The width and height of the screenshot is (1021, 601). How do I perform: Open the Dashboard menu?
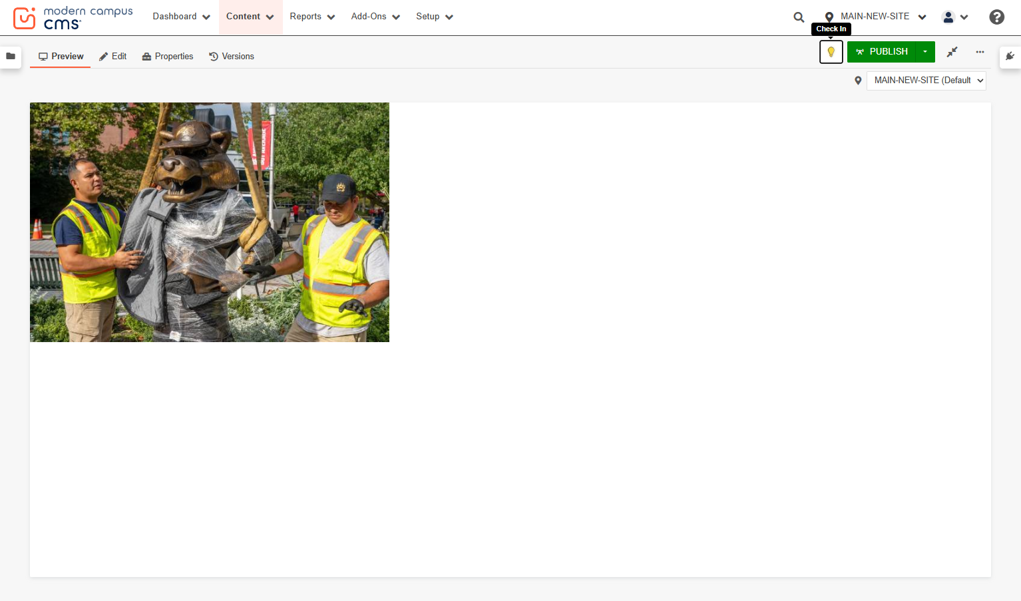[x=181, y=17]
